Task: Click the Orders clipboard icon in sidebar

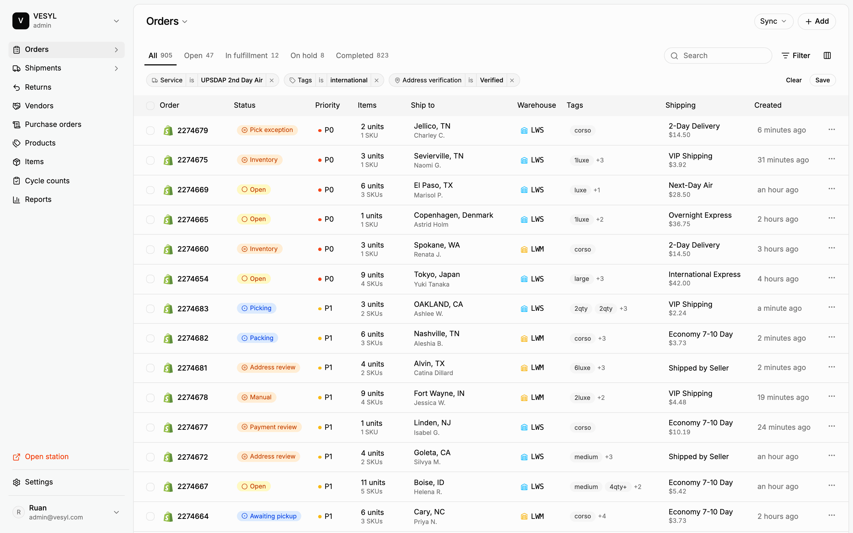Action: [x=17, y=50]
